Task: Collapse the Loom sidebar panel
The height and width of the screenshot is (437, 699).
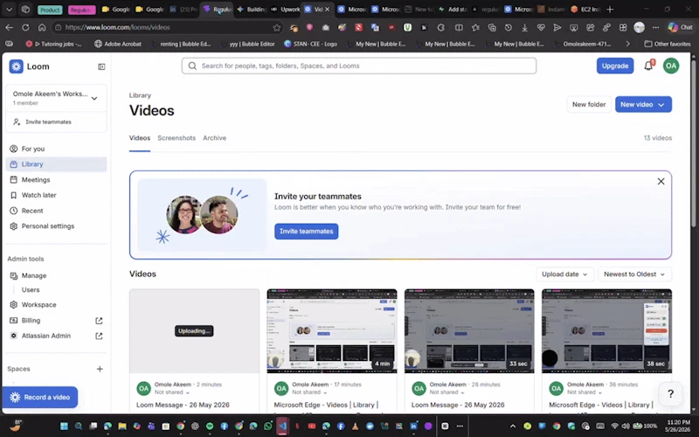Action: point(101,66)
